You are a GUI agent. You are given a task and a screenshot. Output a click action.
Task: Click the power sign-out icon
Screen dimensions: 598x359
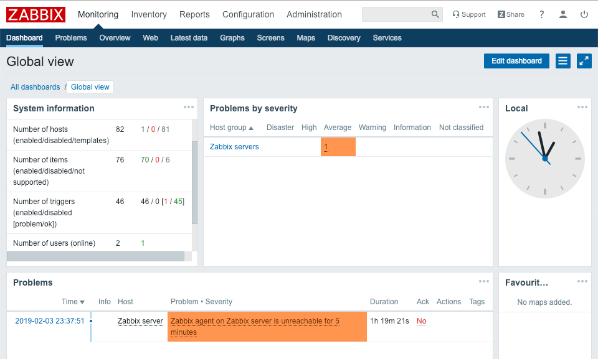[x=584, y=14]
